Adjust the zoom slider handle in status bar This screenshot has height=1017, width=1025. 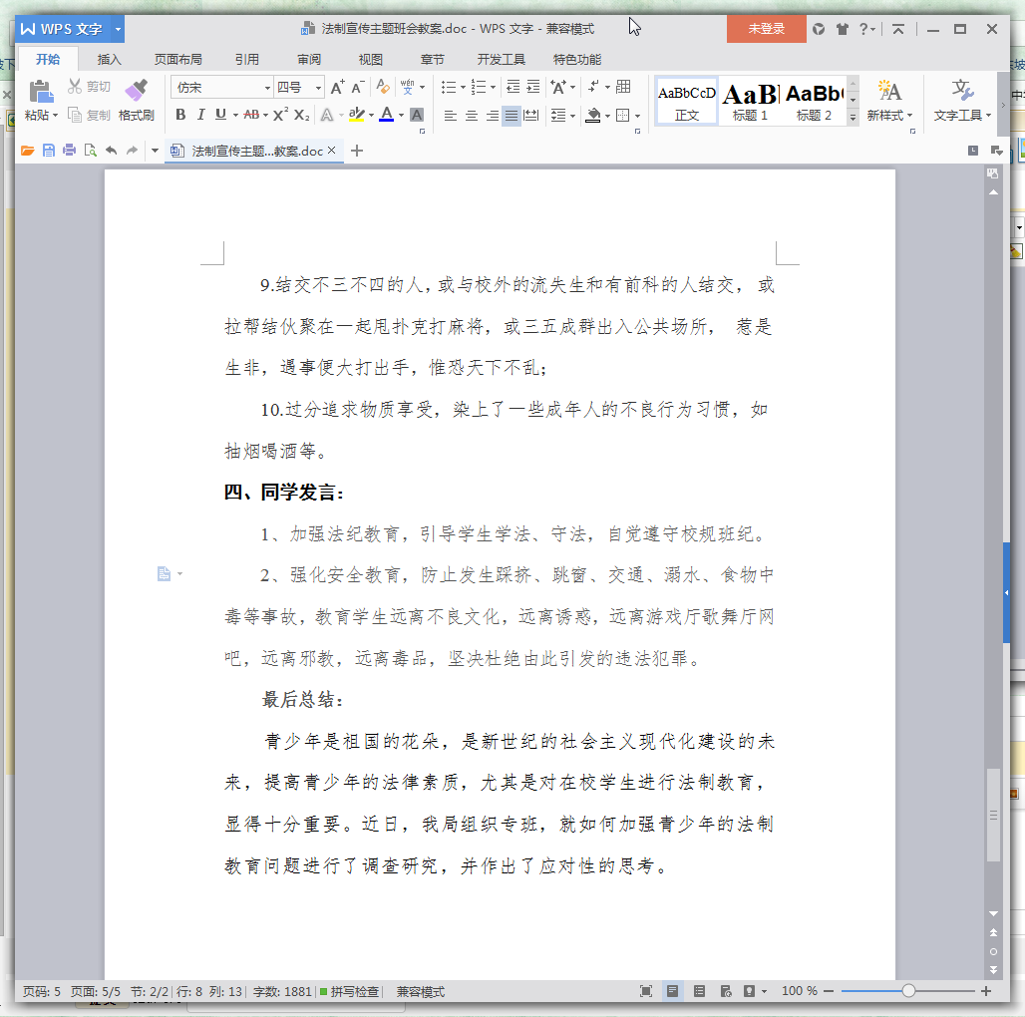click(908, 991)
